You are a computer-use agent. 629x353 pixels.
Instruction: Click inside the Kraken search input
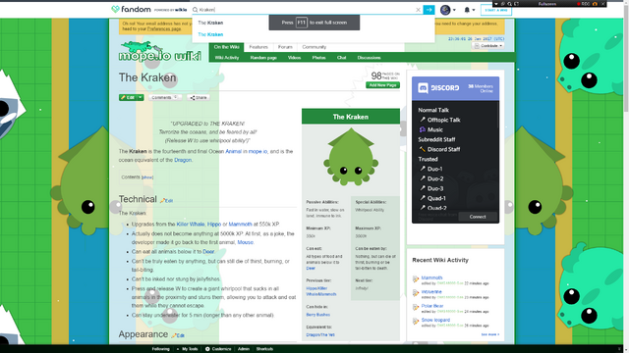pyautogui.click(x=305, y=10)
